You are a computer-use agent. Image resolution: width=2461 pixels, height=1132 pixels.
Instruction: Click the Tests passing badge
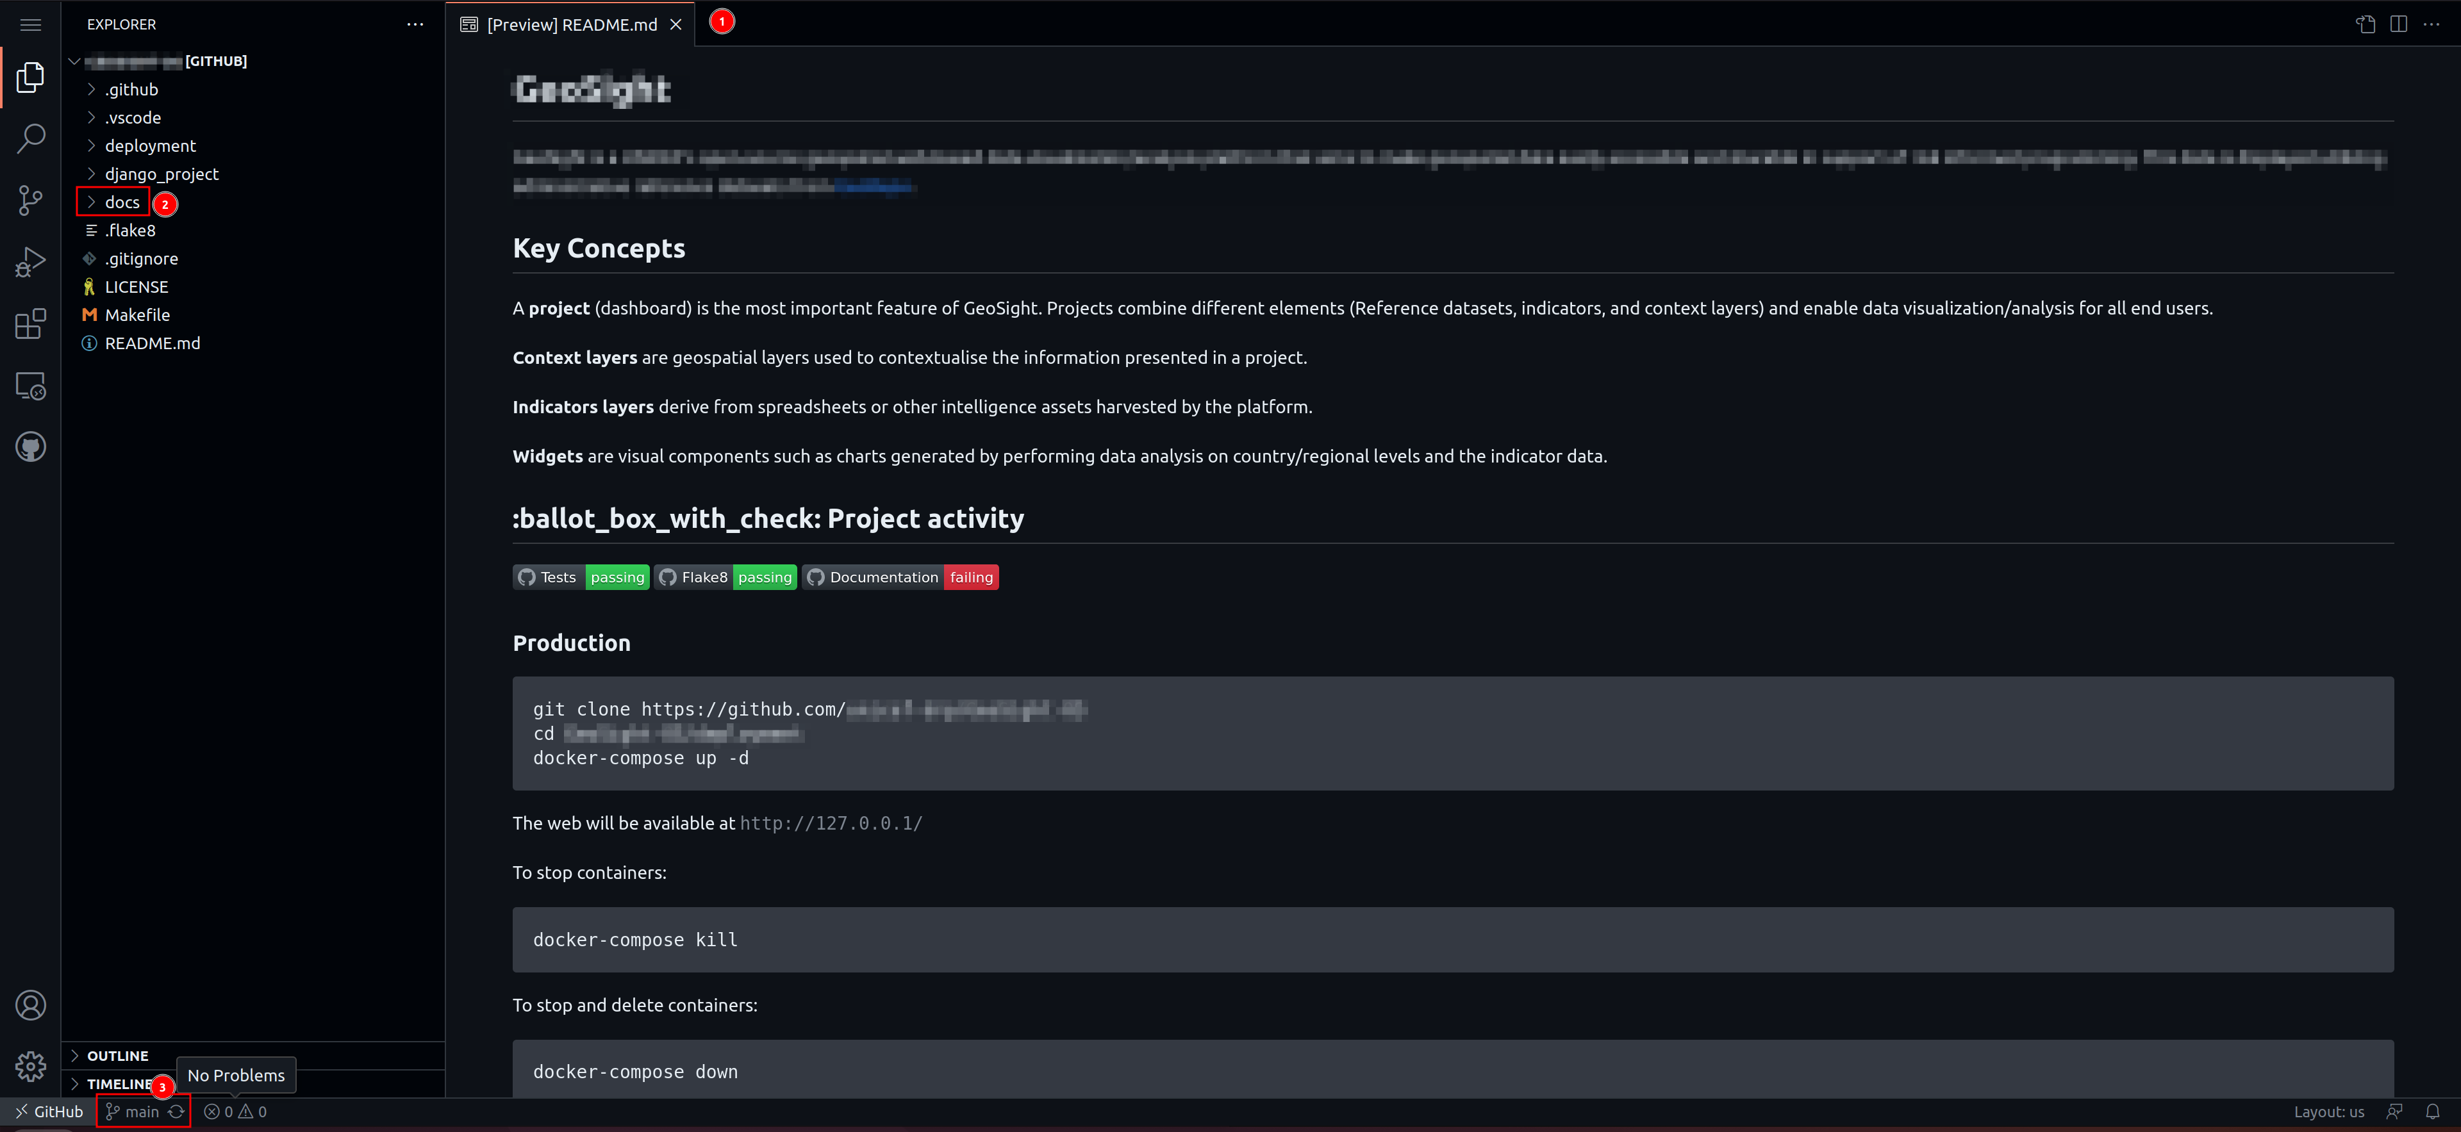[x=581, y=577]
